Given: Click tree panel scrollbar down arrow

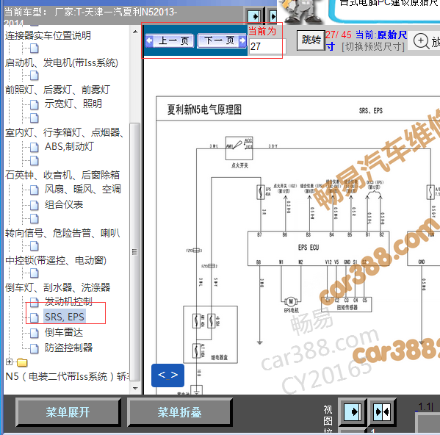Looking at the screenshot, I should click(x=135, y=389).
